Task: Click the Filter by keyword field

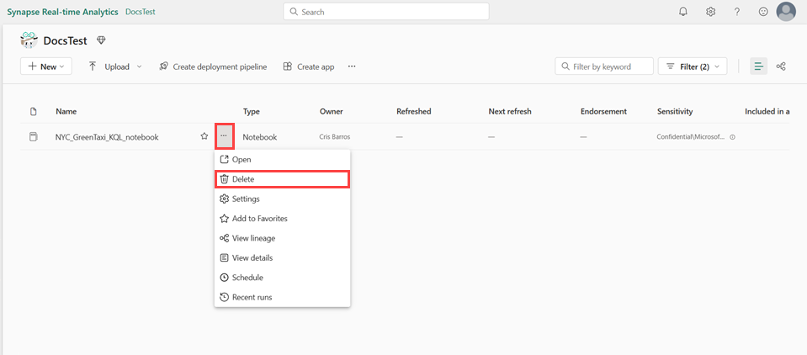Action: (610, 66)
